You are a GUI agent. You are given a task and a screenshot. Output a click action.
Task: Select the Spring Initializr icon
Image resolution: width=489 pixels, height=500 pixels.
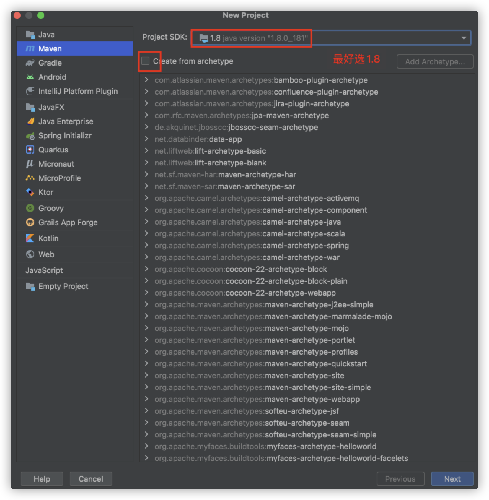(x=30, y=136)
